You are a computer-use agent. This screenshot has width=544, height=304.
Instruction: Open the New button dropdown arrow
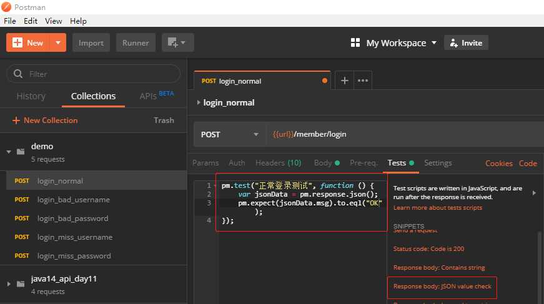[58, 42]
